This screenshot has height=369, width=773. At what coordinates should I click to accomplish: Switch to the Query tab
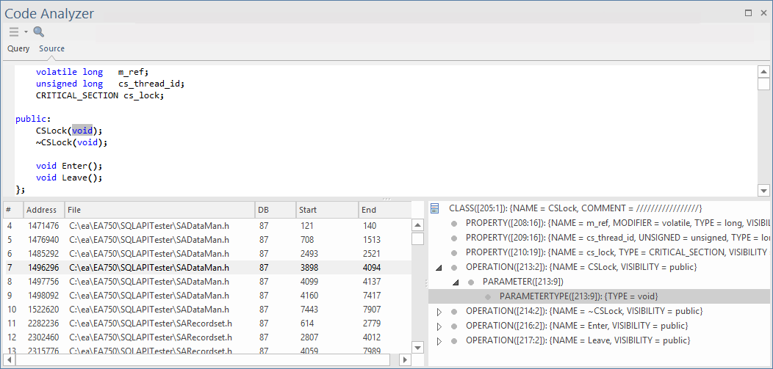(x=18, y=48)
